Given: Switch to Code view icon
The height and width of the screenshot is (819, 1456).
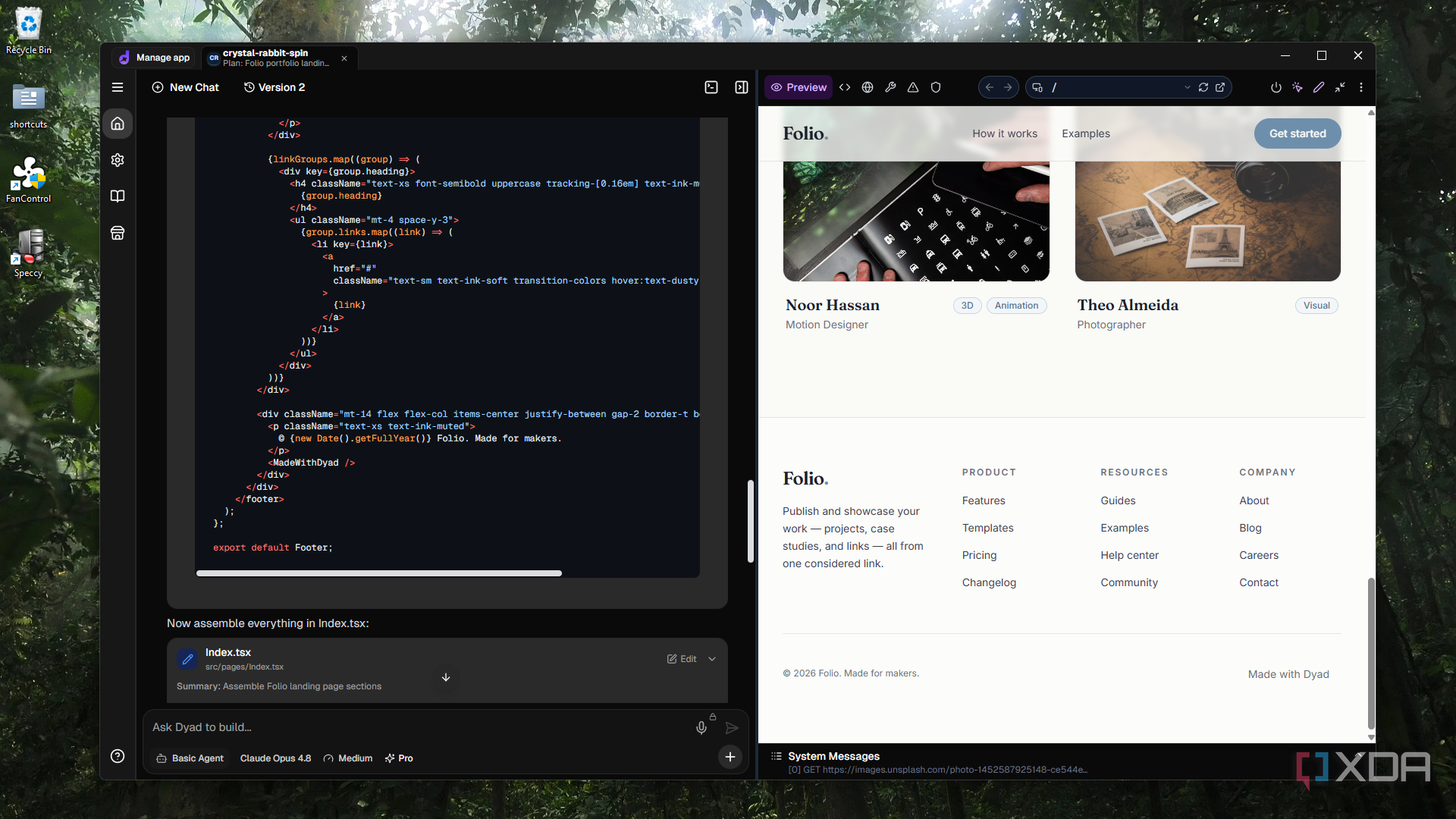Looking at the screenshot, I should [x=845, y=87].
